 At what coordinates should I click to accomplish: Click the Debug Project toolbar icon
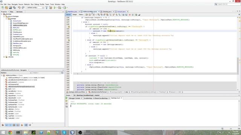click(x=59, y=7)
